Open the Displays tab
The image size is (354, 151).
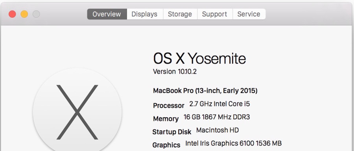tap(144, 14)
